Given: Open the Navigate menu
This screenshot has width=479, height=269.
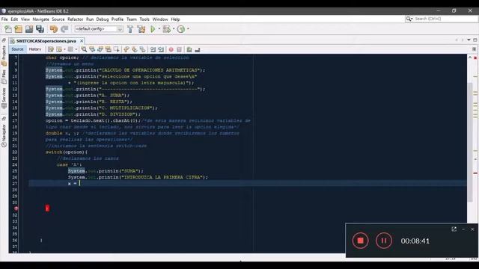Looking at the screenshot, I should pos(40,19).
